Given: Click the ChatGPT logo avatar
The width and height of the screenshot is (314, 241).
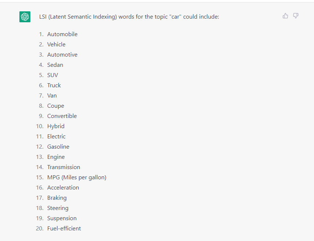Looking at the screenshot, I should (x=25, y=17).
